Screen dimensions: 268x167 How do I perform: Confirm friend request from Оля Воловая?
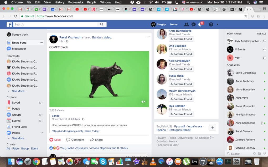pos(181,54)
